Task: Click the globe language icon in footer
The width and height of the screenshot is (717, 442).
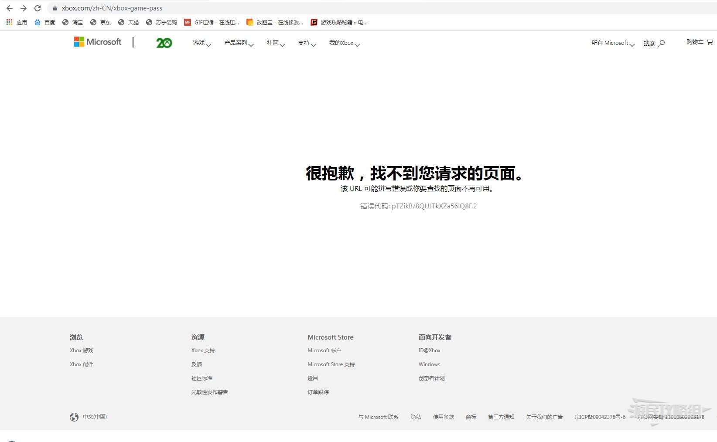Action: pyautogui.click(x=74, y=417)
